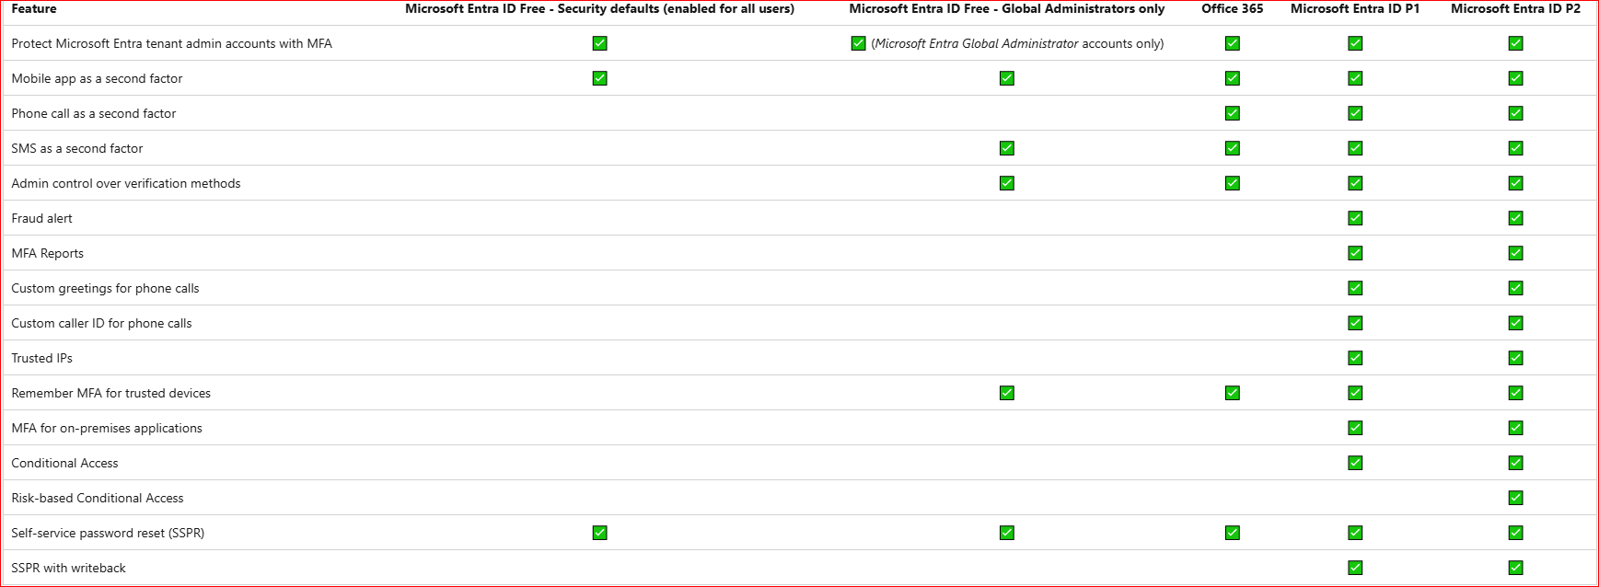
Task: Click Entra ID P2 checkmark for SSPR with writeback
Action: click(x=1516, y=568)
